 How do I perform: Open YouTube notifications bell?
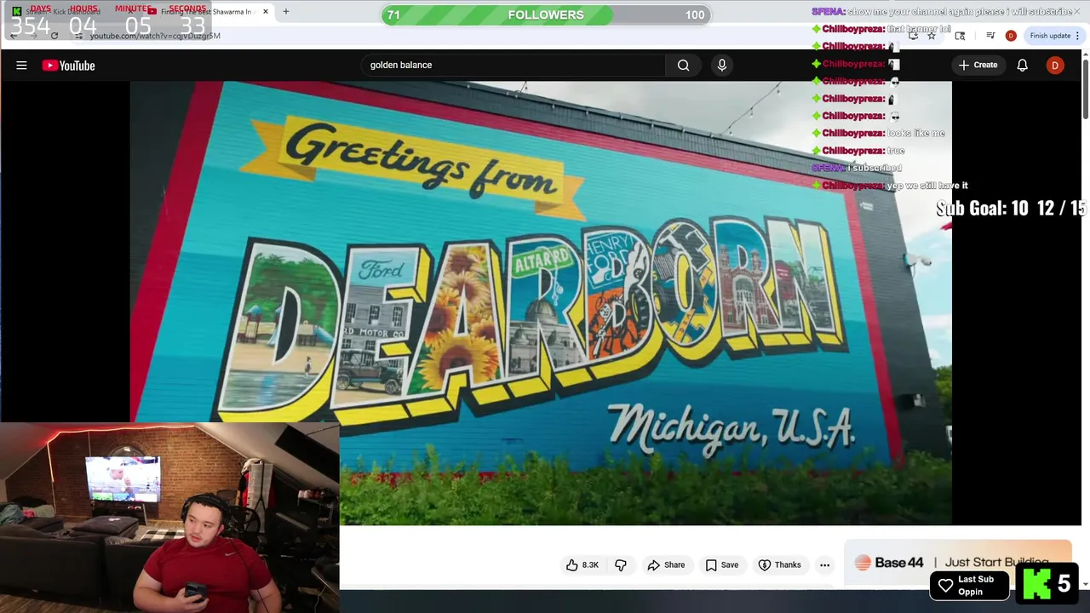tap(1022, 65)
